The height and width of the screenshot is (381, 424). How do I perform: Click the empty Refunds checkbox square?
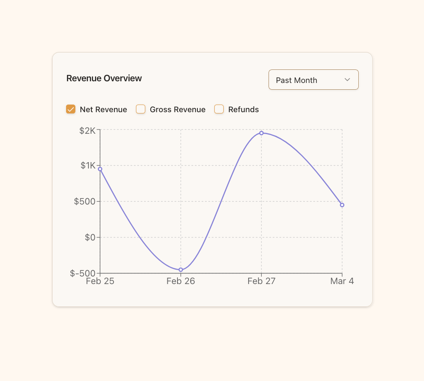(x=219, y=109)
